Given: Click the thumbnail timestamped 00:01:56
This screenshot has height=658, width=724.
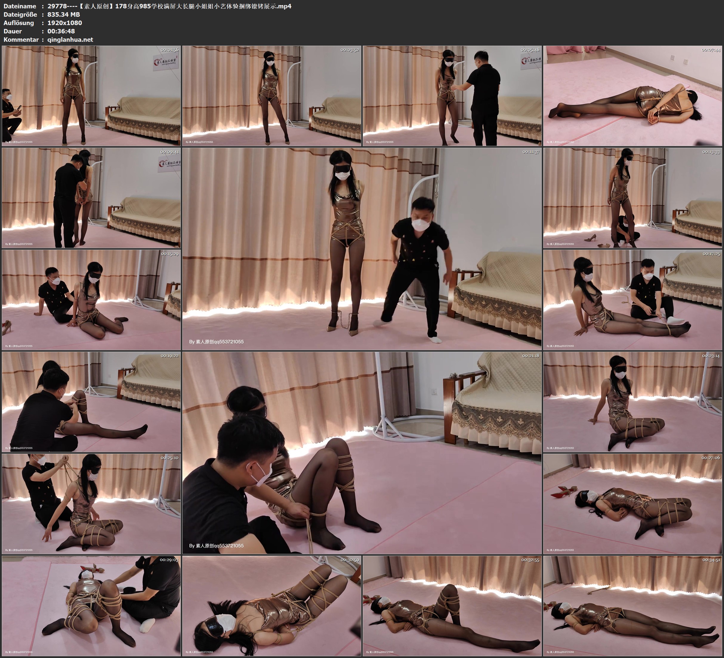Looking at the screenshot, I should click(91, 95).
